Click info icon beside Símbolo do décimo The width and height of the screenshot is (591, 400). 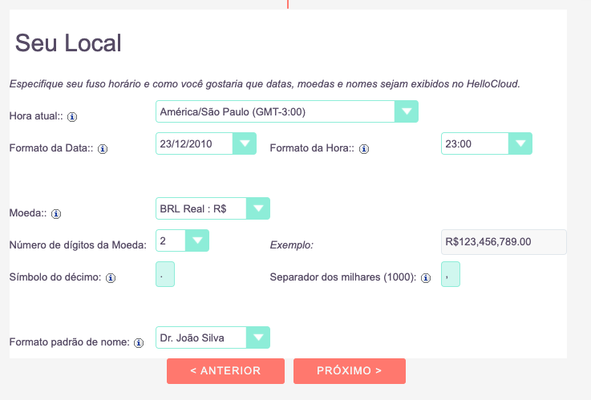pos(111,278)
